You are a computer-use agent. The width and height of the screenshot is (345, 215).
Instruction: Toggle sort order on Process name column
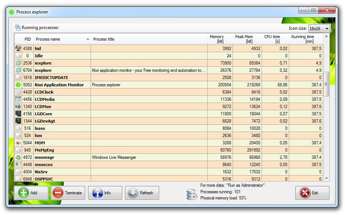click(x=54, y=39)
